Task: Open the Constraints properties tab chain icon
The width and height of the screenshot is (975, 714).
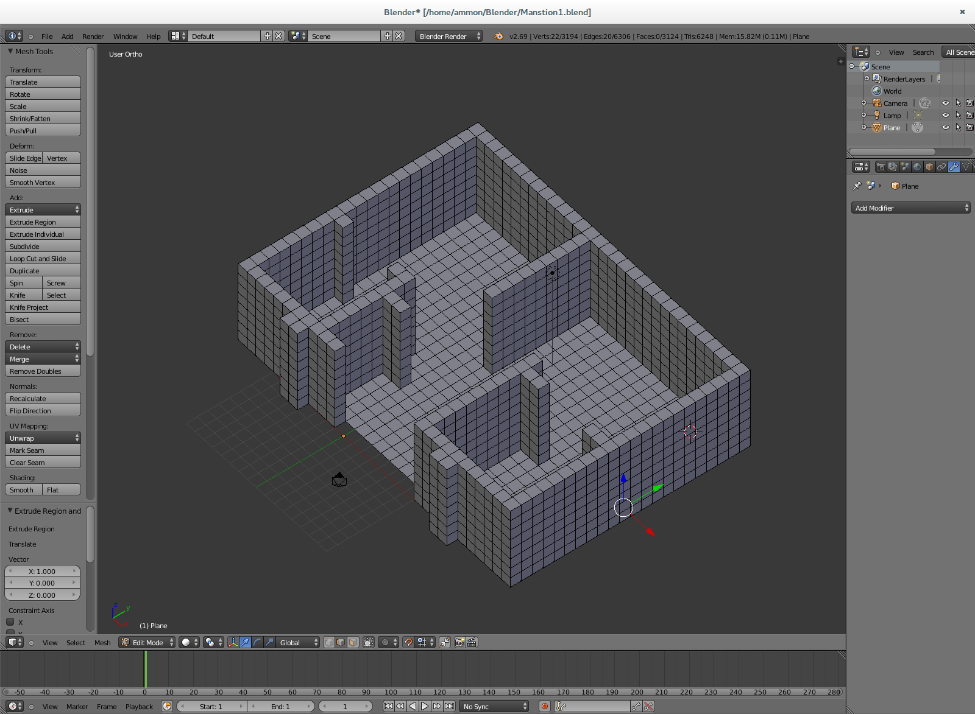Action: (941, 167)
